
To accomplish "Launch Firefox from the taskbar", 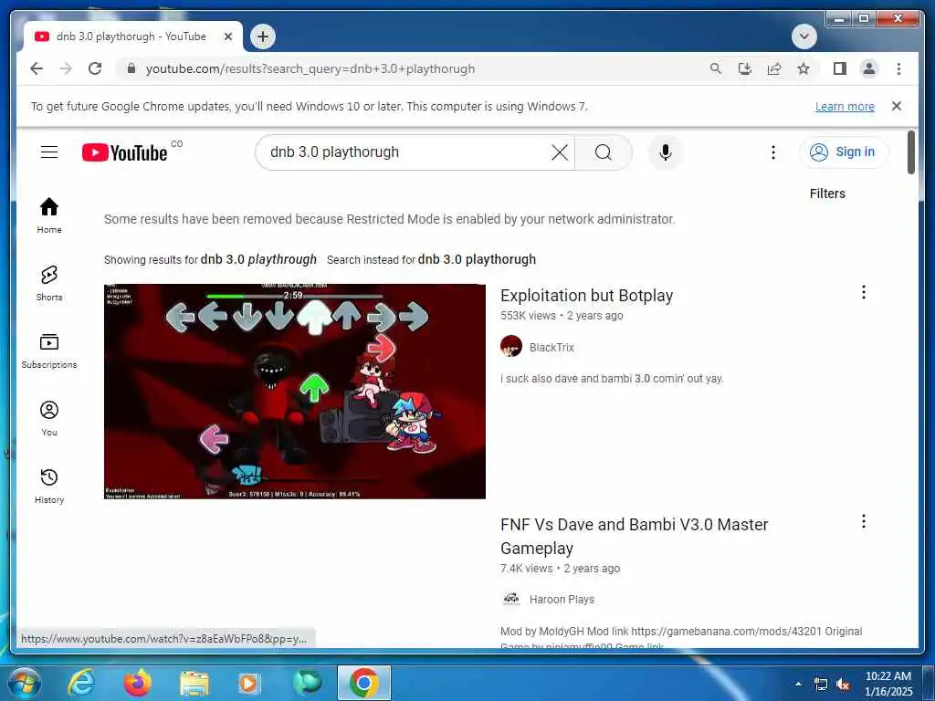I will 138,683.
